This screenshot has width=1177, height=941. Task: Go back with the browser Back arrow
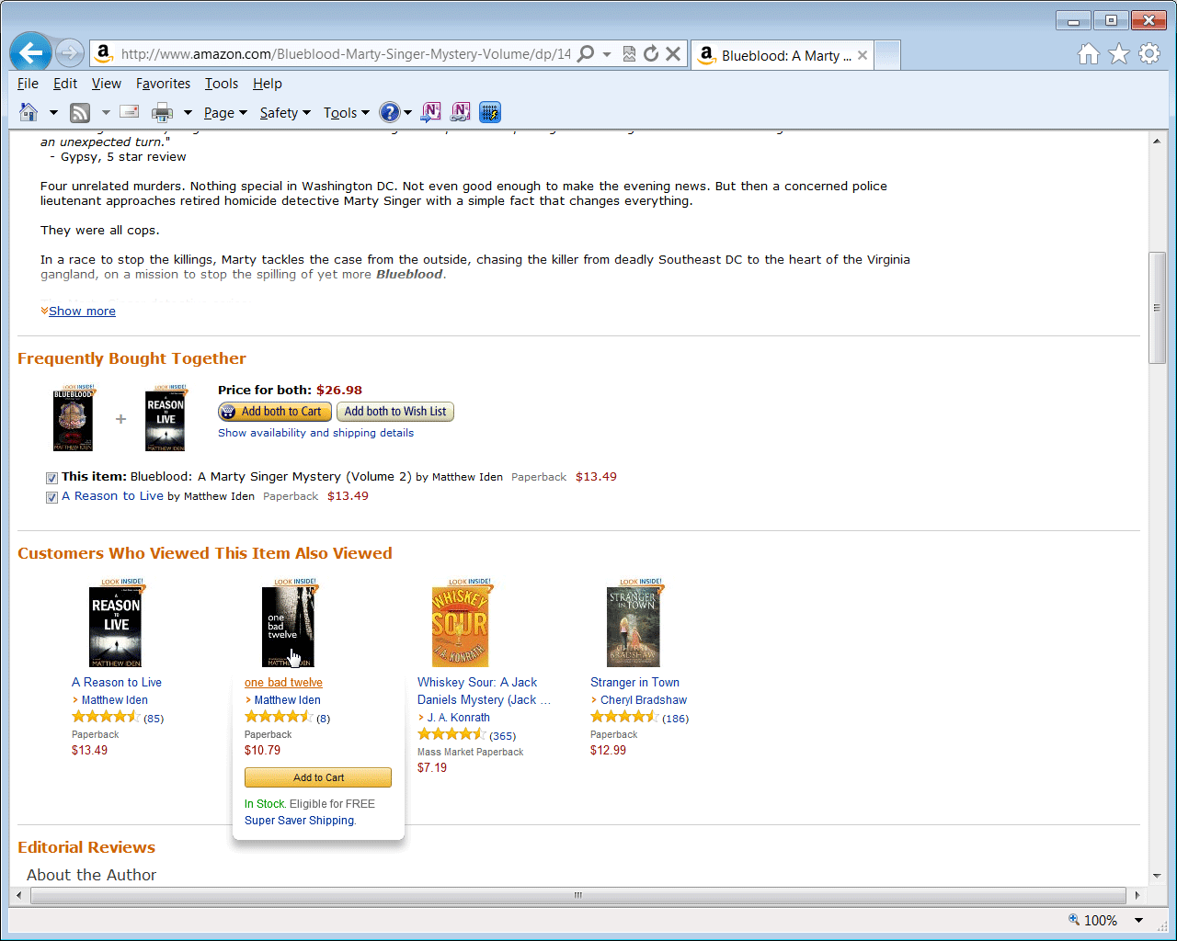click(x=30, y=53)
